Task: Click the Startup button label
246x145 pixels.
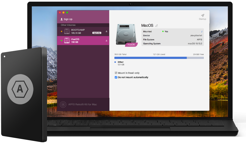Action: (202, 19)
